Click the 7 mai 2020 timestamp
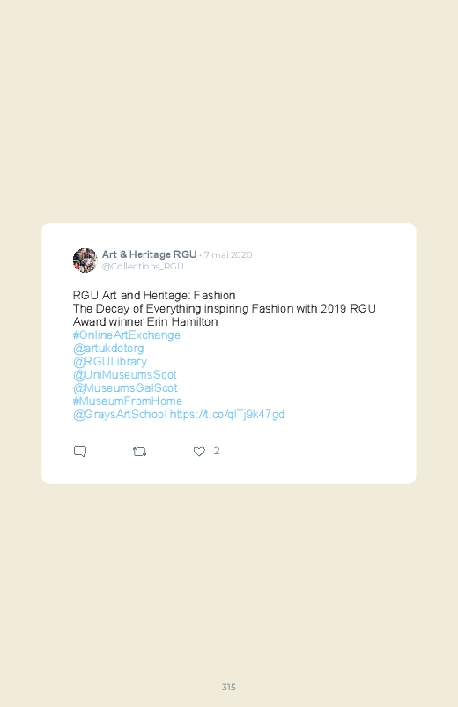458x707 pixels. pyautogui.click(x=228, y=254)
